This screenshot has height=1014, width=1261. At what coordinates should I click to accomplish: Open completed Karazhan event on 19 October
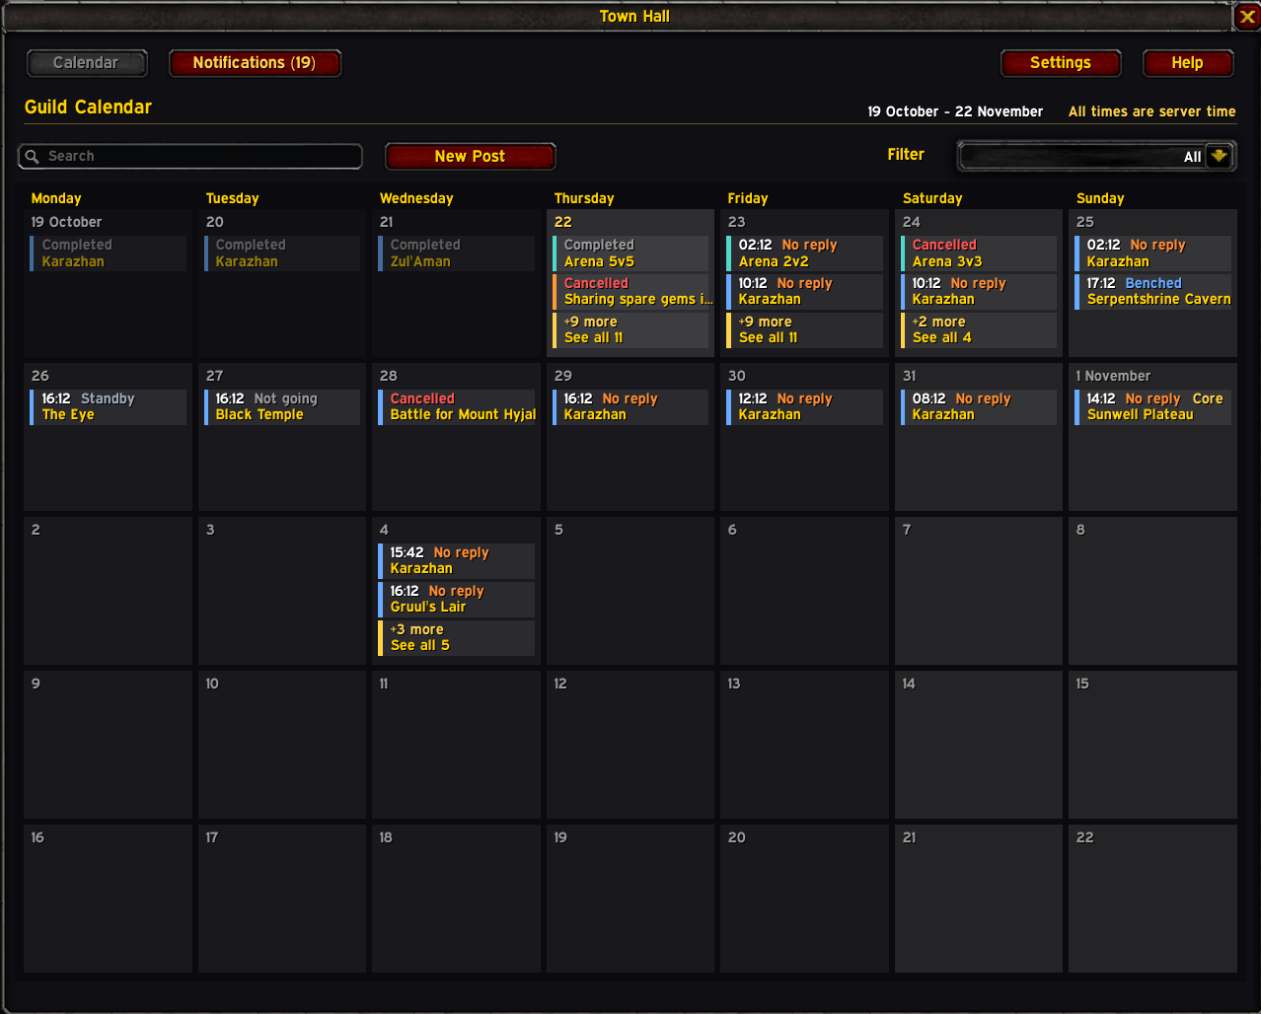click(x=108, y=253)
